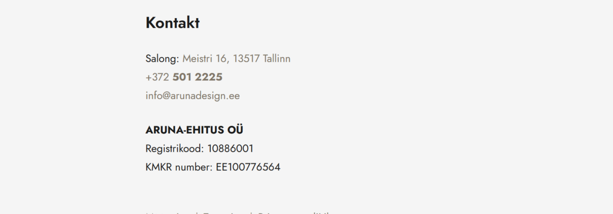
Task: Click the "info@" part of the email
Action: point(157,96)
